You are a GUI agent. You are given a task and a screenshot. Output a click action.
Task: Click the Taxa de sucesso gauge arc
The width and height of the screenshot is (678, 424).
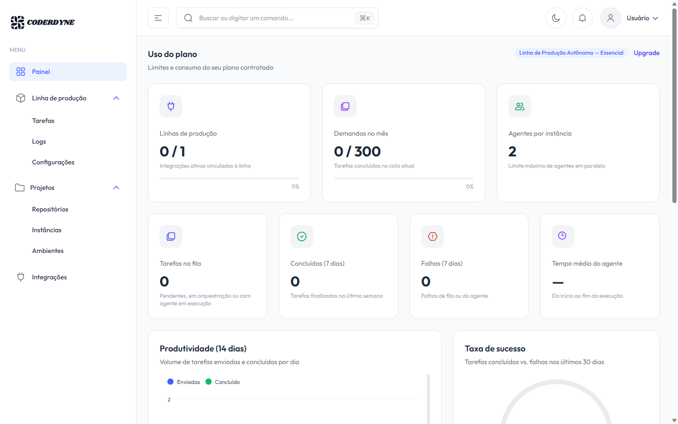(x=556, y=383)
